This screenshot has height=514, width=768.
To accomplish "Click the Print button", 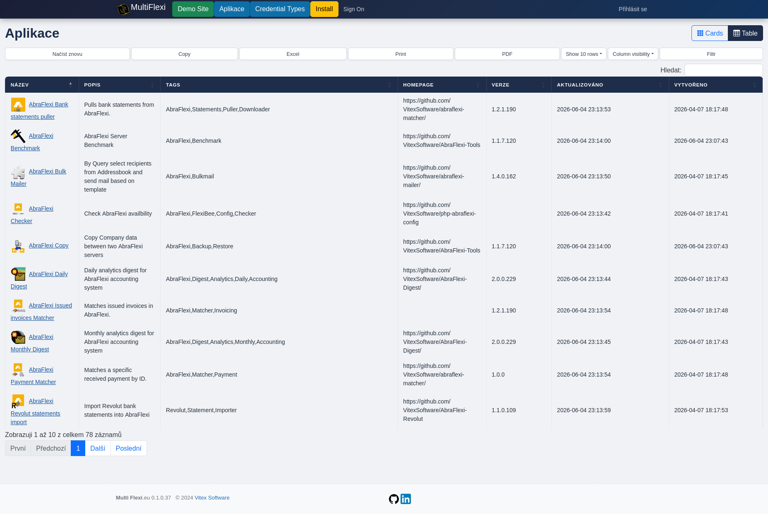I will [401, 54].
